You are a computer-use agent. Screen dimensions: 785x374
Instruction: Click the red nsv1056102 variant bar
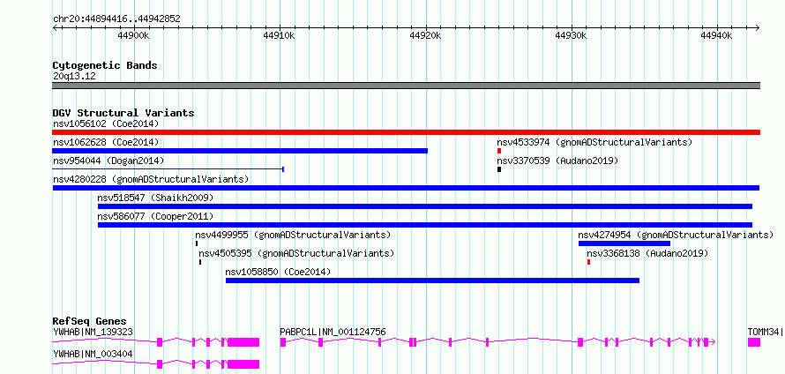406,132
